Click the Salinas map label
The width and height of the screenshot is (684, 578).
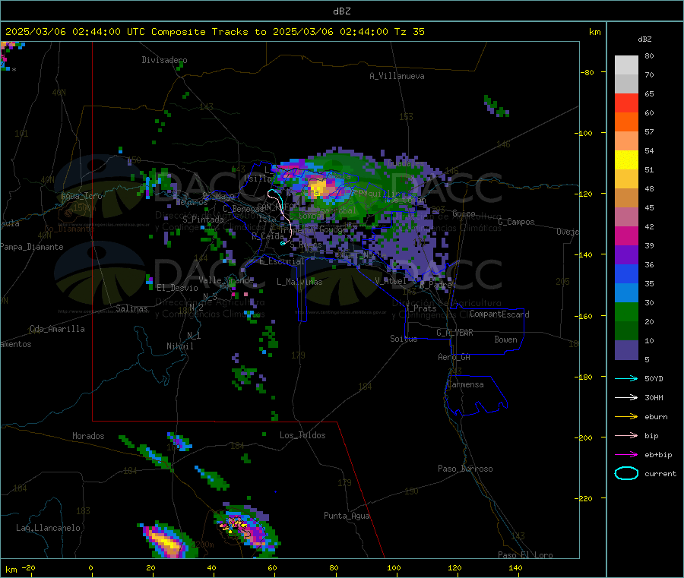click(131, 308)
